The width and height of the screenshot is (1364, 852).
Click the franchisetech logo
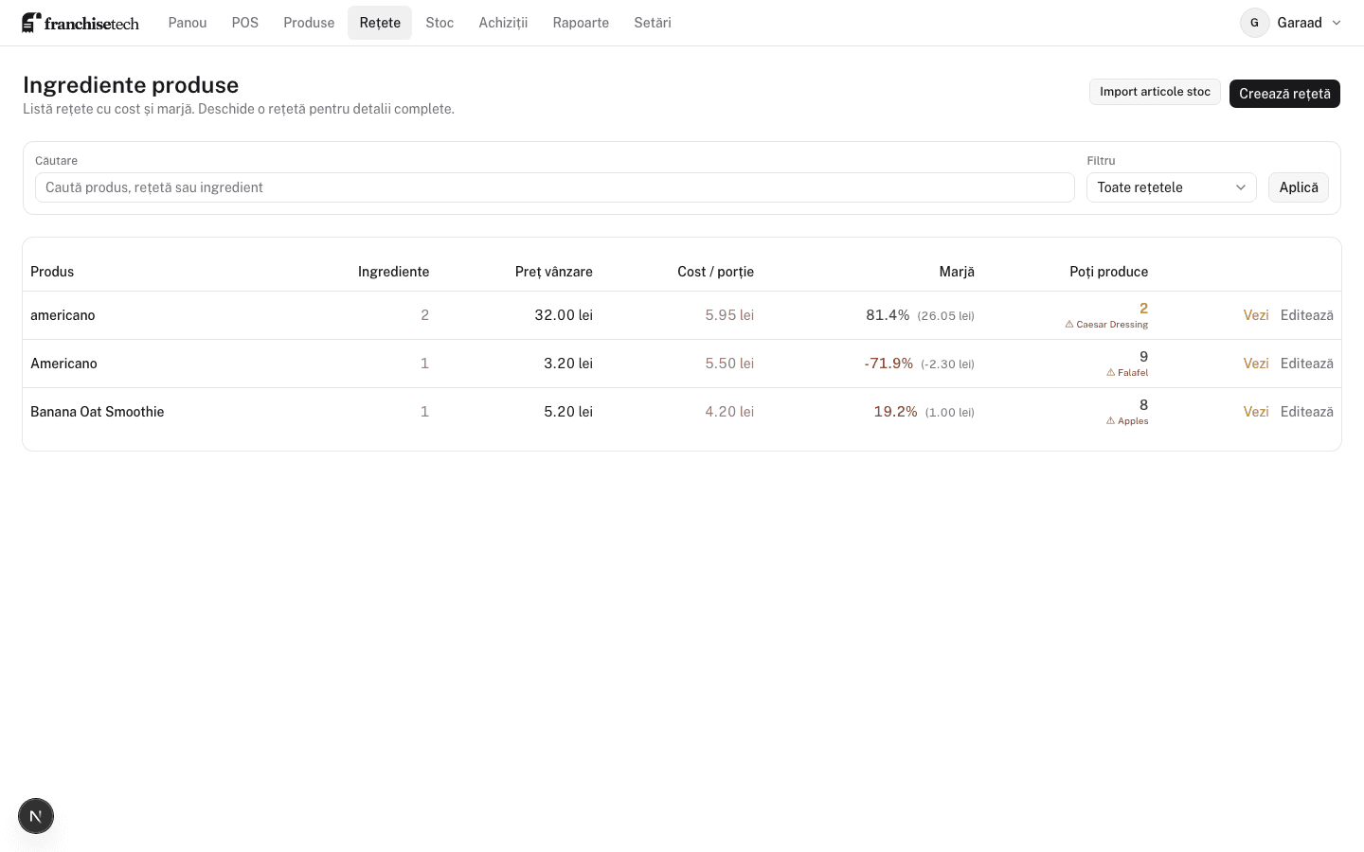coord(81,23)
